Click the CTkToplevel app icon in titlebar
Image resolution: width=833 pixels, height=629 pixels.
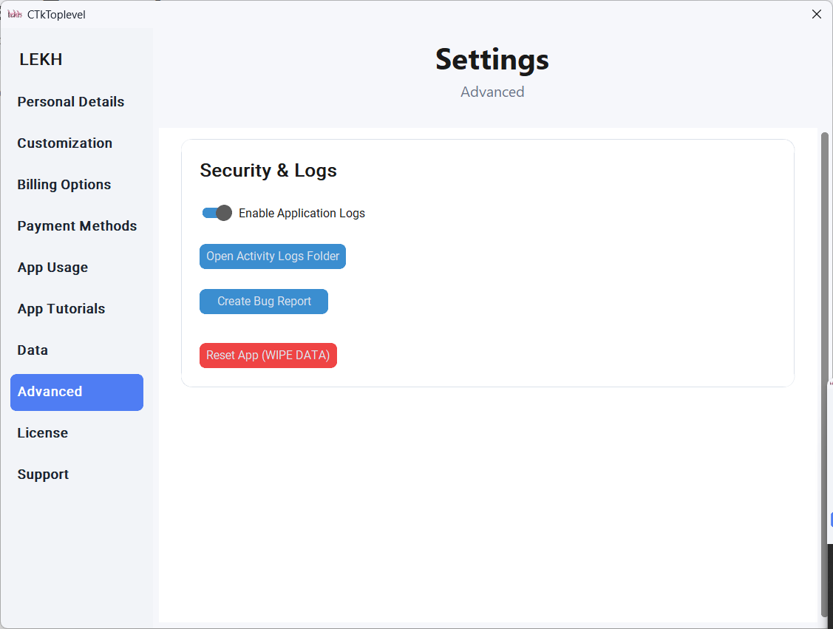15,14
